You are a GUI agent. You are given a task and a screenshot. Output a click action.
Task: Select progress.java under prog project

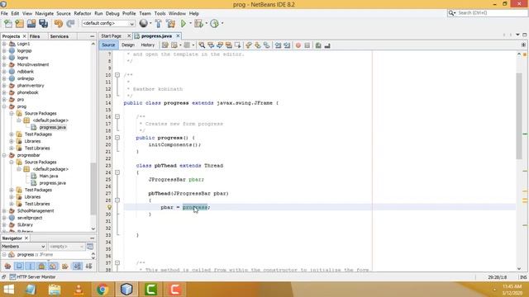click(x=52, y=127)
